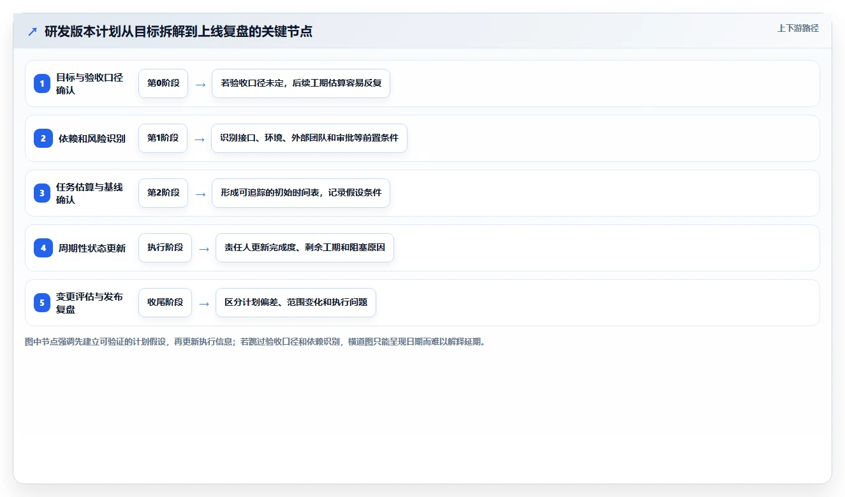Click the arrow after 第1阶段

coord(200,139)
